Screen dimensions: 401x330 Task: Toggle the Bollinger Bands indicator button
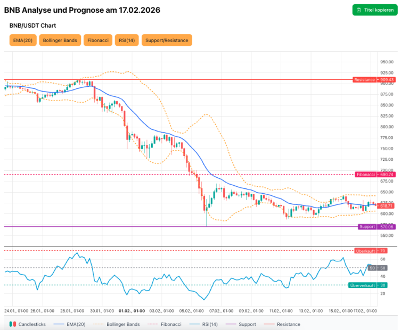click(x=60, y=40)
